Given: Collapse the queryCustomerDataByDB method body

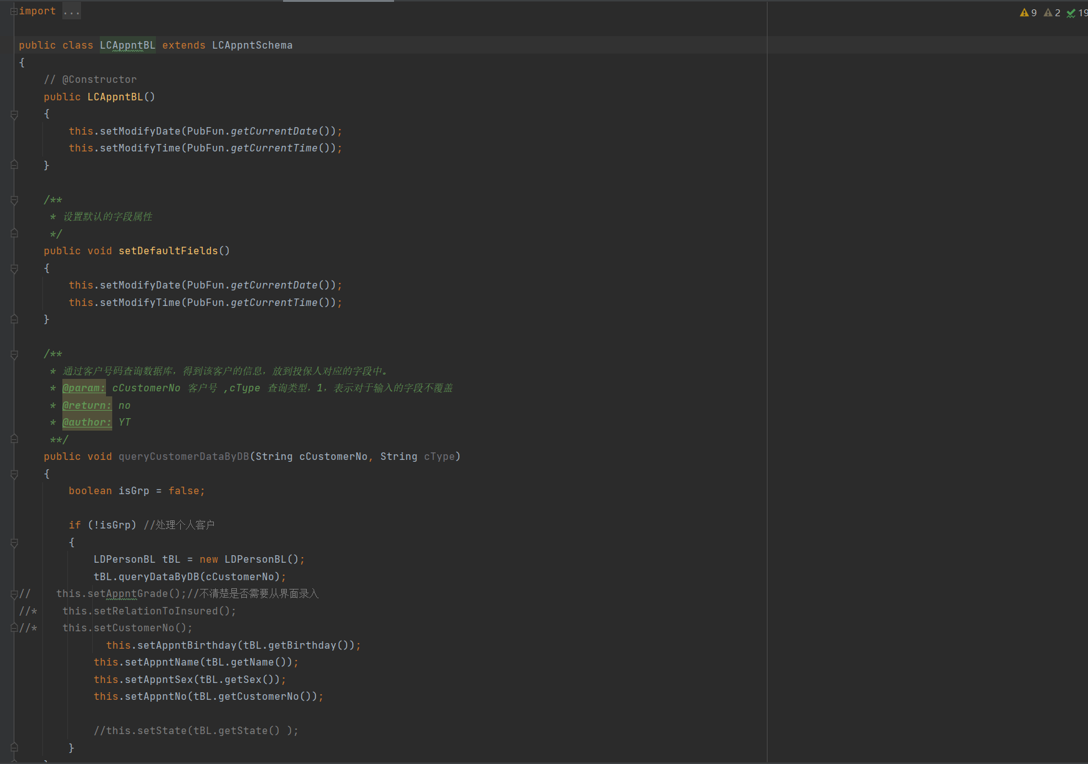Looking at the screenshot, I should 14,474.
